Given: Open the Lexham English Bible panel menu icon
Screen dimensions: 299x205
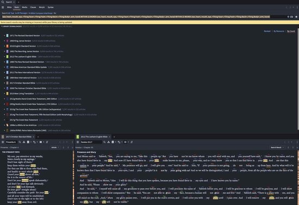Looking at the screenshot, I should (x=78, y=142).
